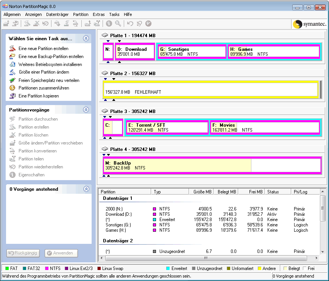Image resolution: width=329 pixels, height=281 pixels.
Task: Click the magnifier search icon in toolbar
Action: (x=118, y=24)
